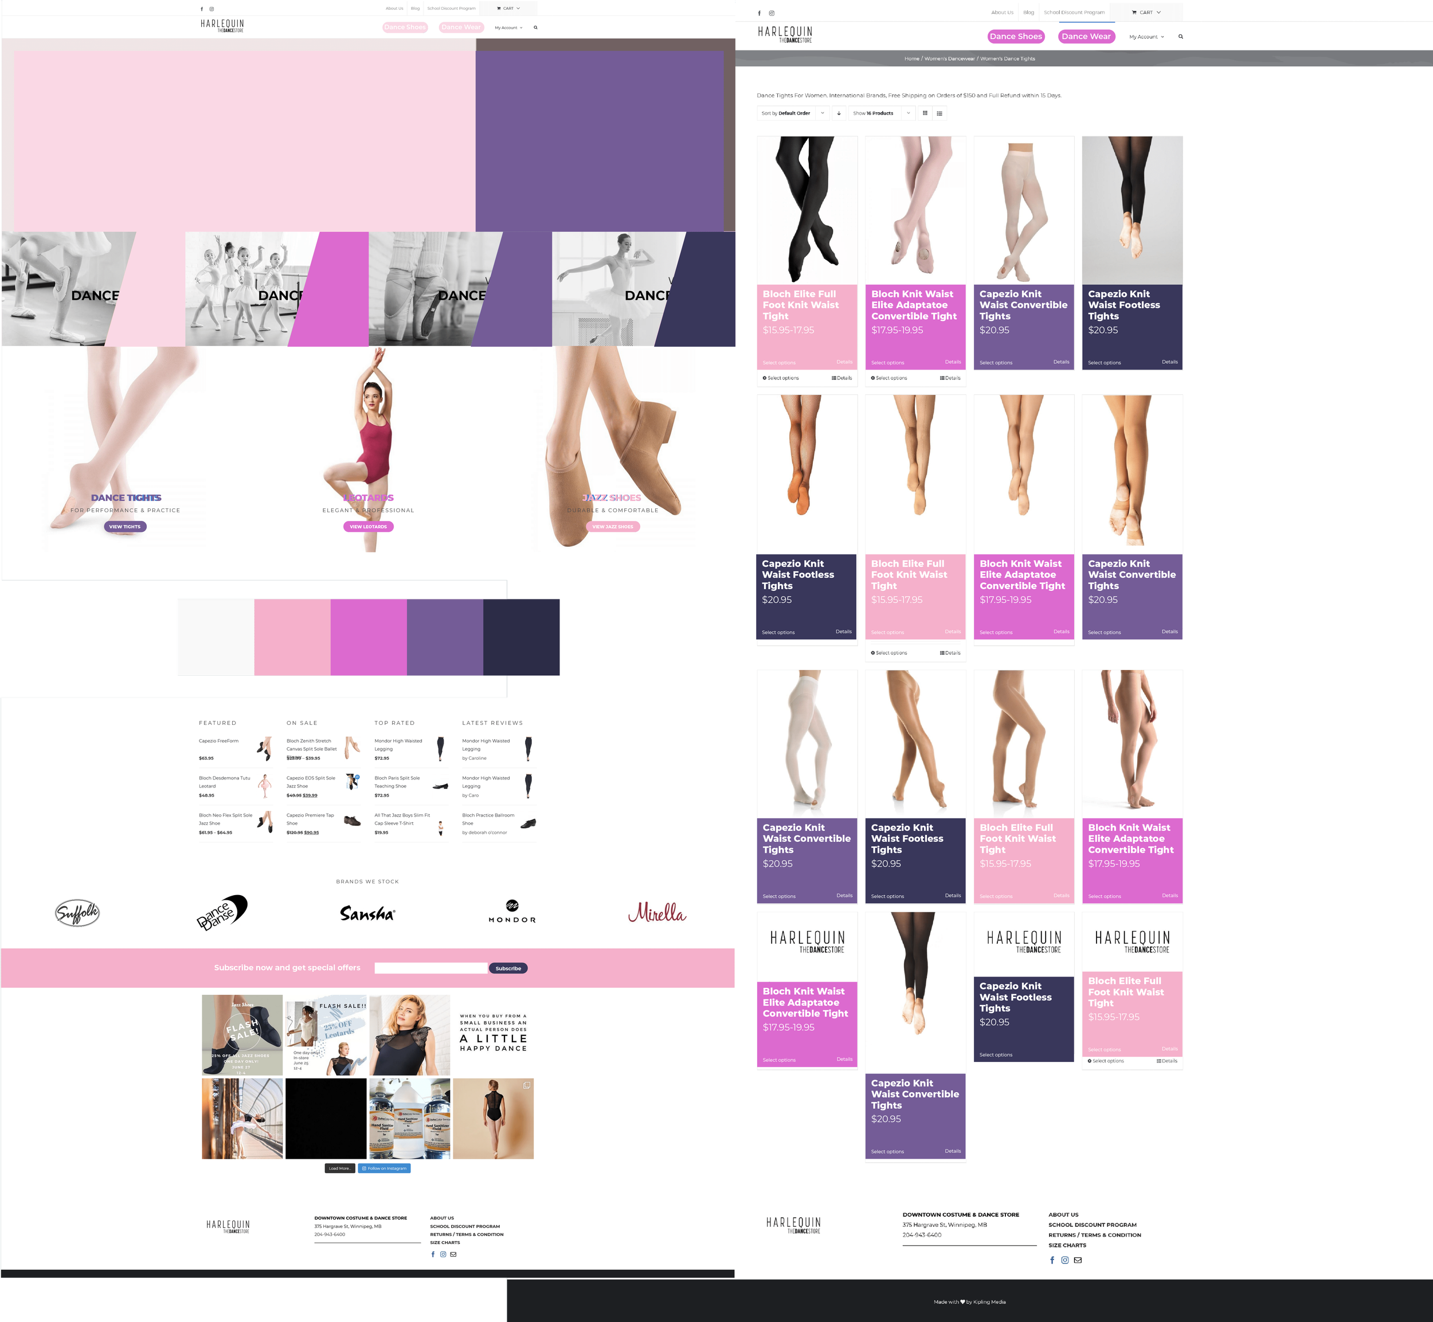This screenshot has height=1322, width=1433.
Task: Open the hand sanitizer Instagram thumbnail
Action: pyautogui.click(x=409, y=1118)
